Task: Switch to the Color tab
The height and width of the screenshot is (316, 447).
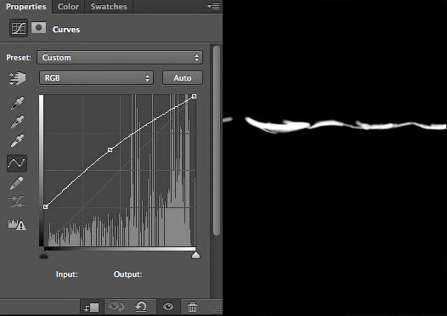Action: [x=68, y=7]
